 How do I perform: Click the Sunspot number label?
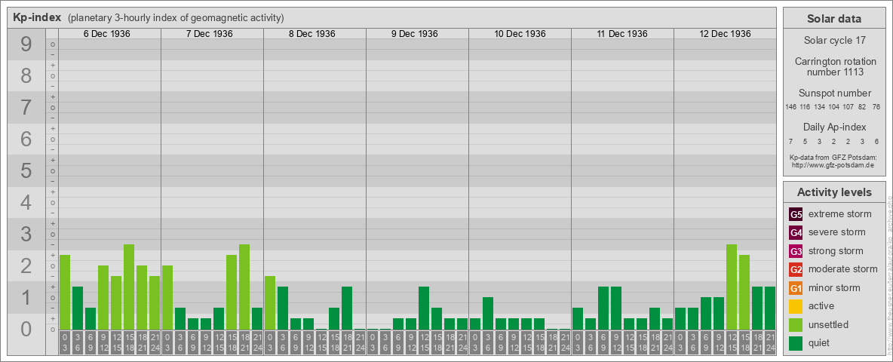coord(835,94)
